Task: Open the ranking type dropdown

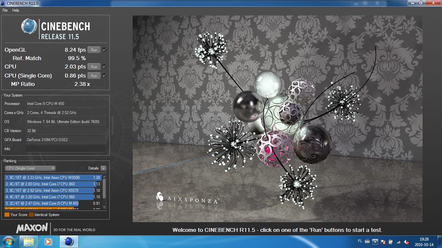Action: pyautogui.click(x=30, y=168)
